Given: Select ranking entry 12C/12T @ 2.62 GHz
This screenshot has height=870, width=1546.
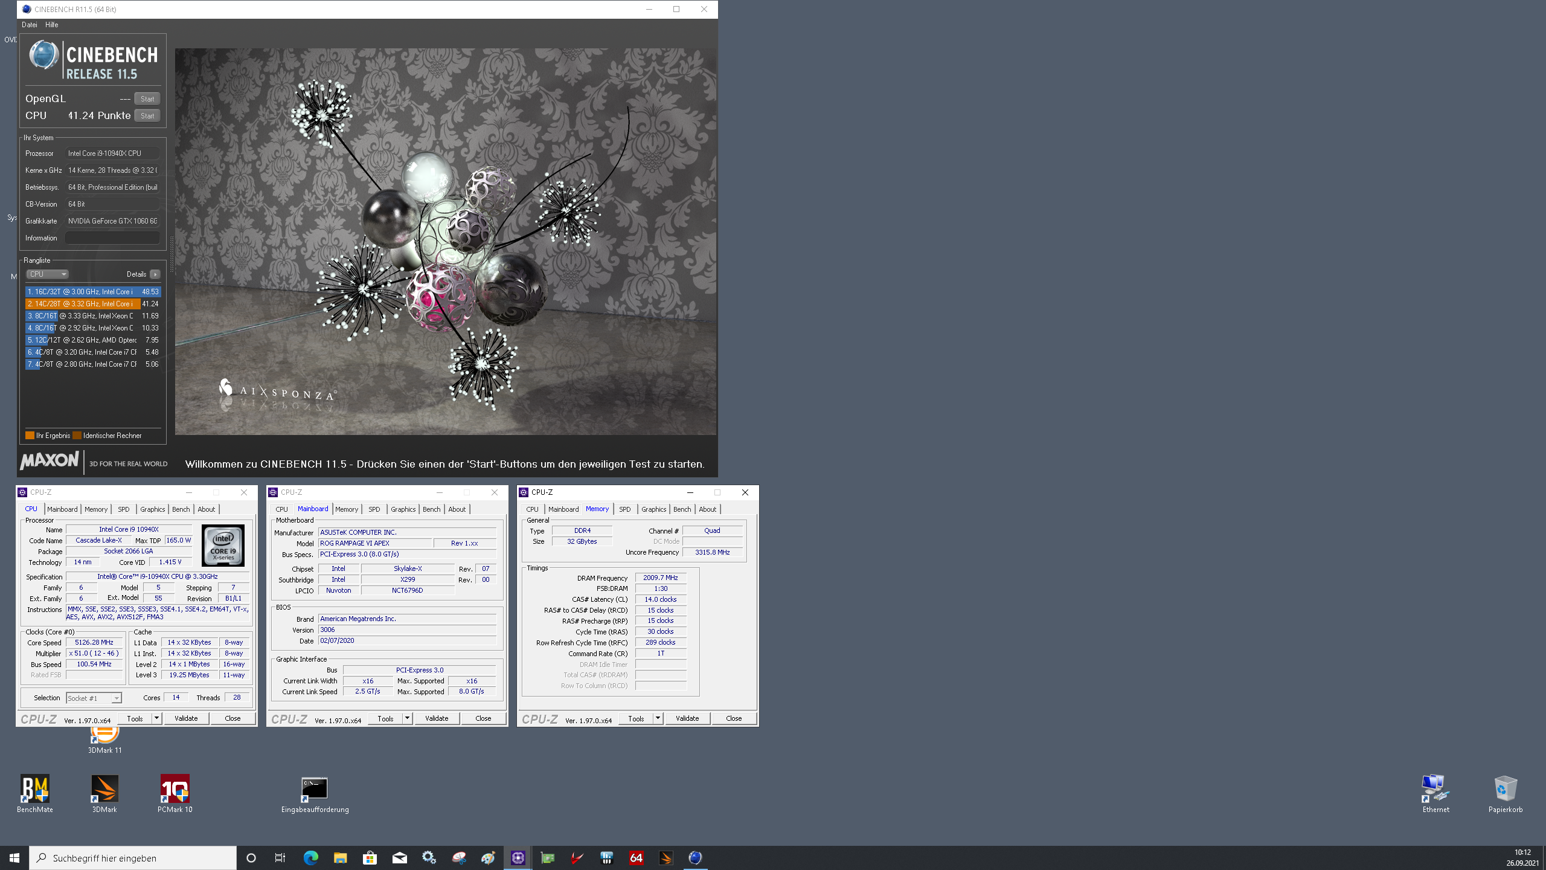Looking at the screenshot, I should coord(93,340).
